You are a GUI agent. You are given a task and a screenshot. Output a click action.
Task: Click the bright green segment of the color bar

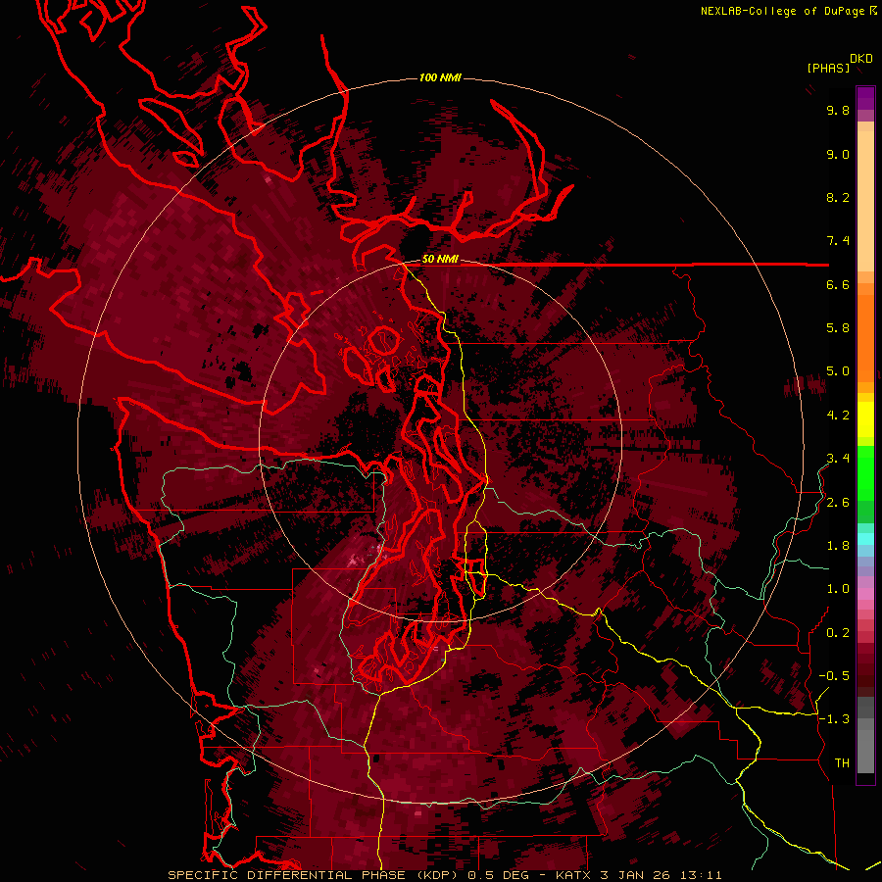pyautogui.click(x=865, y=473)
